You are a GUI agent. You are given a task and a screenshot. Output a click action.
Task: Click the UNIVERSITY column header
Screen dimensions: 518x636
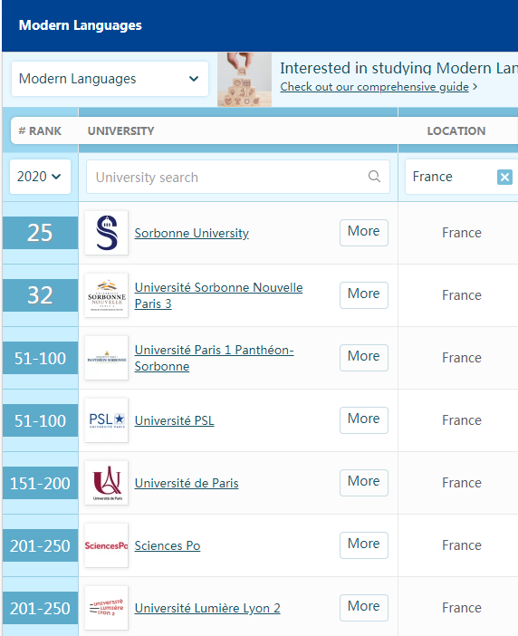pyautogui.click(x=120, y=131)
